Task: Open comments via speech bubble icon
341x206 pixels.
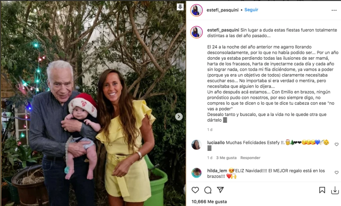Action: click(x=208, y=190)
